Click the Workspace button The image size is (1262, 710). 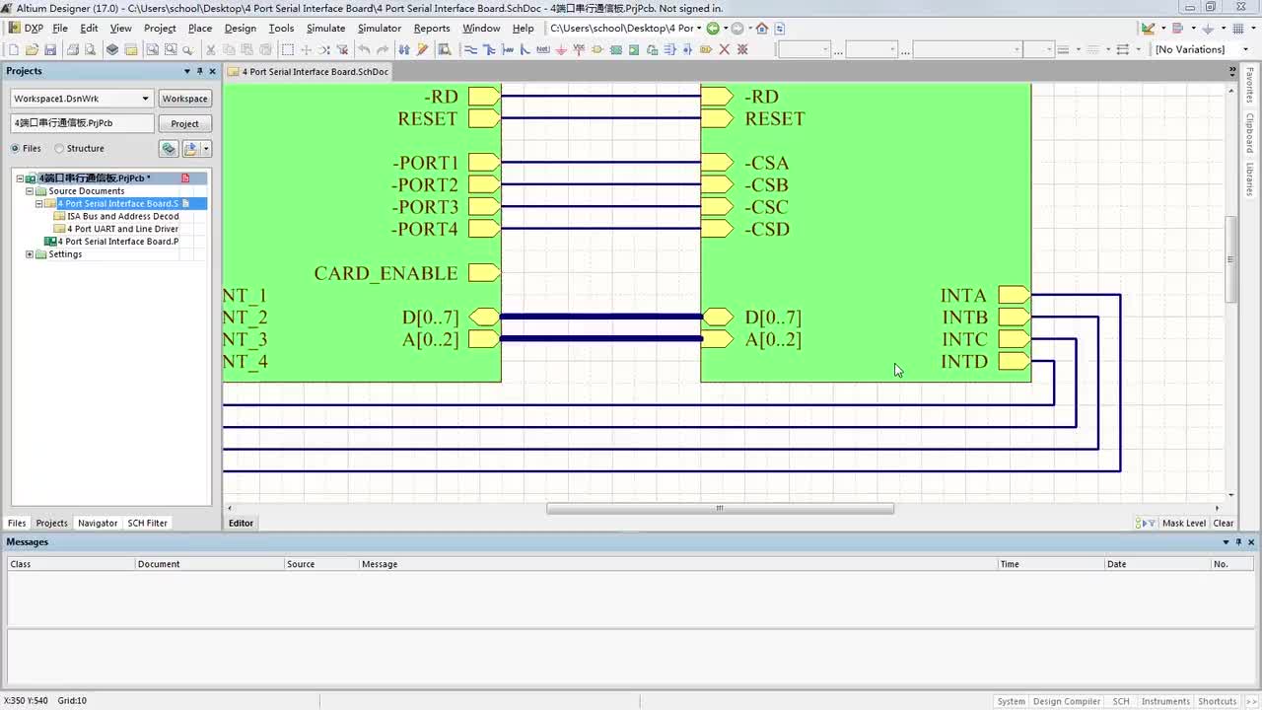[184, 99]
